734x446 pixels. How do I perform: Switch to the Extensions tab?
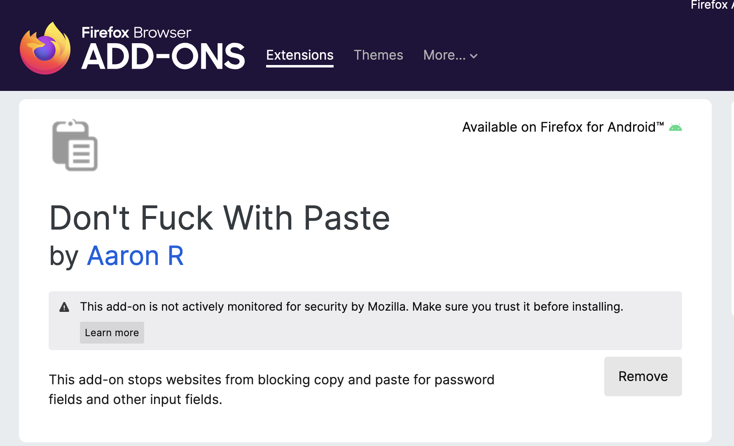click(x=299, y=55)
